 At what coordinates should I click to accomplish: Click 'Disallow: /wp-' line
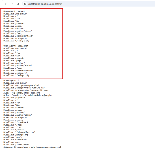point(12,142)
